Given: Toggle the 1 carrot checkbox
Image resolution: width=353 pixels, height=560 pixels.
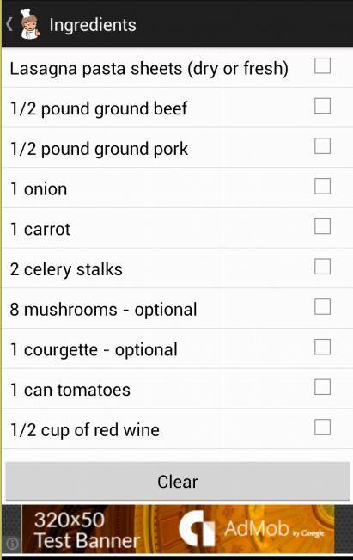Looking at the screenshot, I should click(x=322, y=226).
